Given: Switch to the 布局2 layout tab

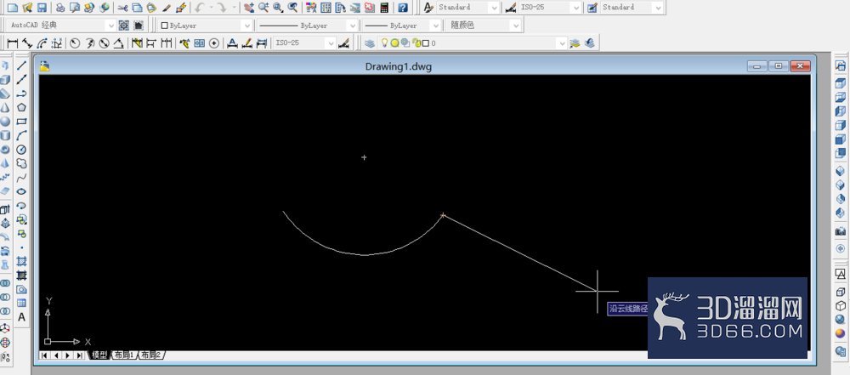Looking at the screenshot, I should point(151,355).
